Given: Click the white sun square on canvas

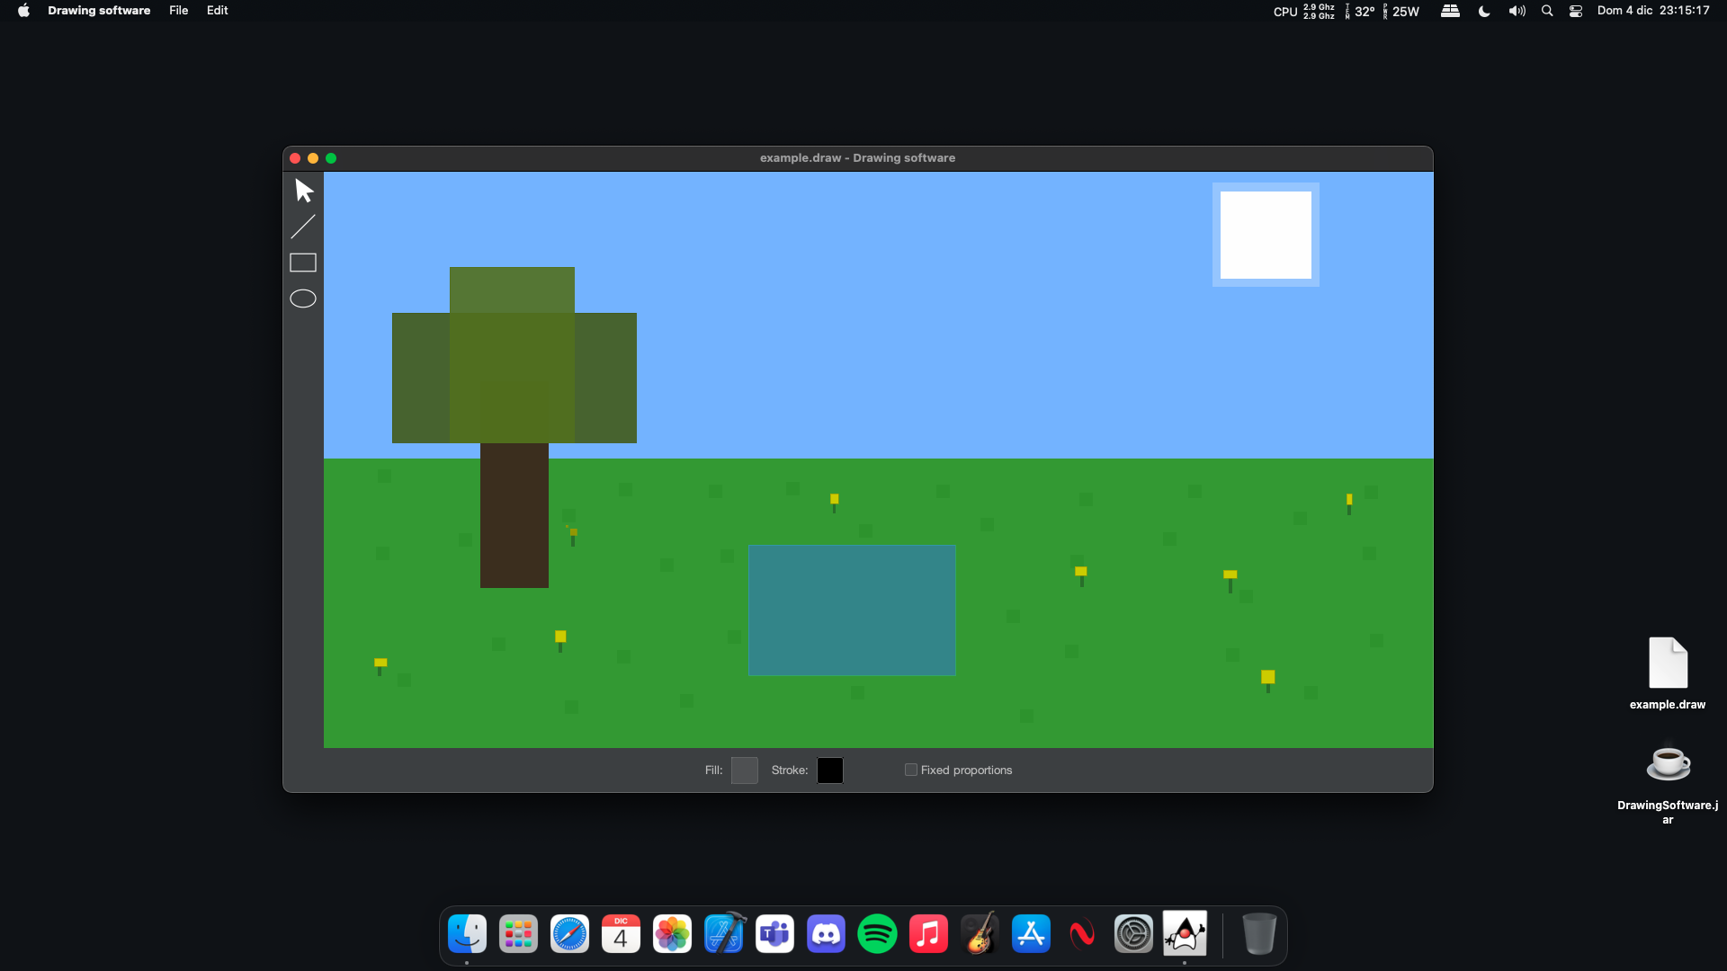Looking at the screenshot, I should click(x=1266, y=235).
